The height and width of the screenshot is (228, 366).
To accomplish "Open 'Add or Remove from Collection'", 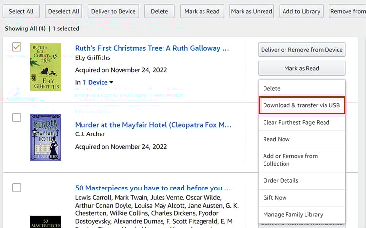I will pos(290,160).
